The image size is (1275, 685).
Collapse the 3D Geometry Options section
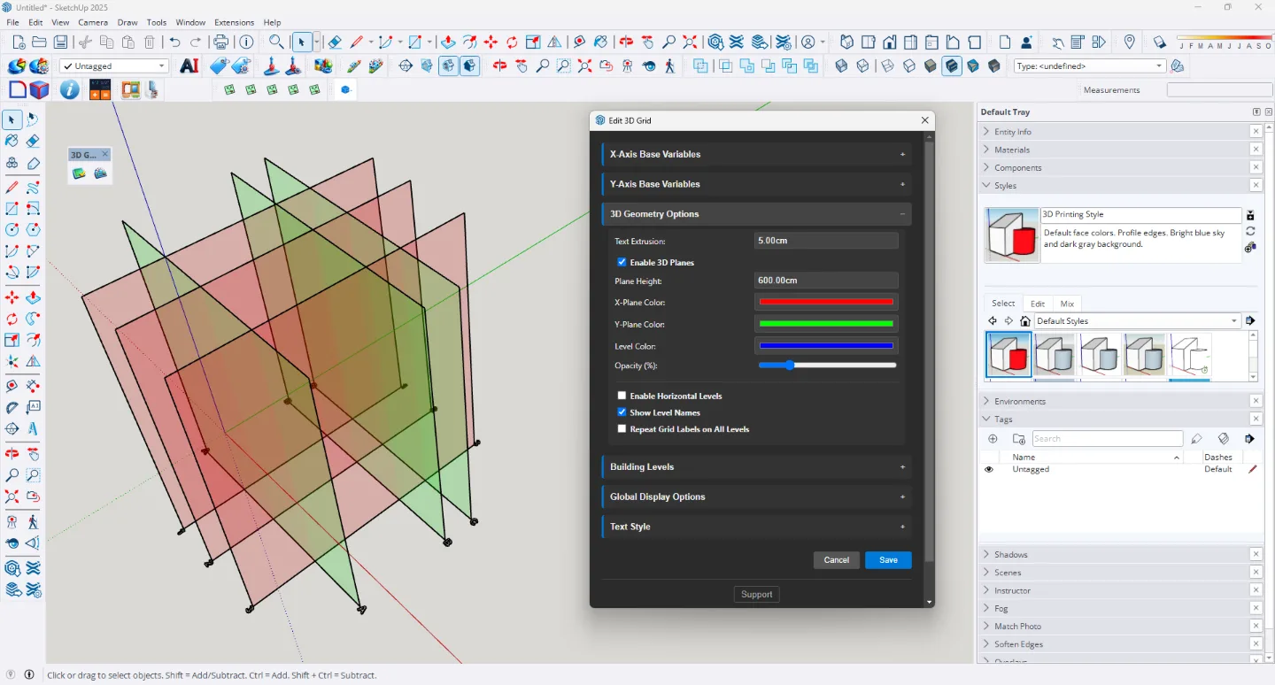[756, 214]
